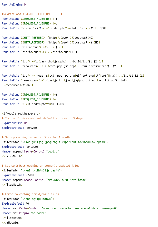Click the ../build/lib/$1.$2 rule line
This screenshot has height=227, width=158.
[52, 61]
